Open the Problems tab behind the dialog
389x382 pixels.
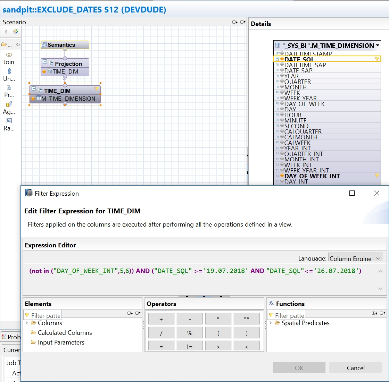pos(11,337)
